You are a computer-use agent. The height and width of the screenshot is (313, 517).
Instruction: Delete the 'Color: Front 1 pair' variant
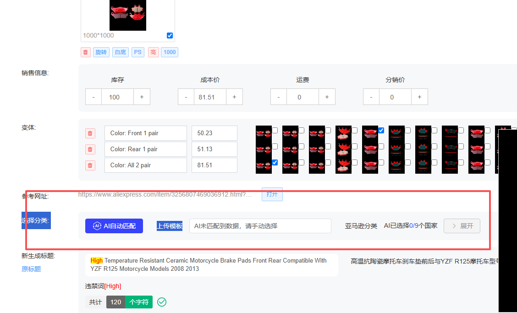click(90, 133)
